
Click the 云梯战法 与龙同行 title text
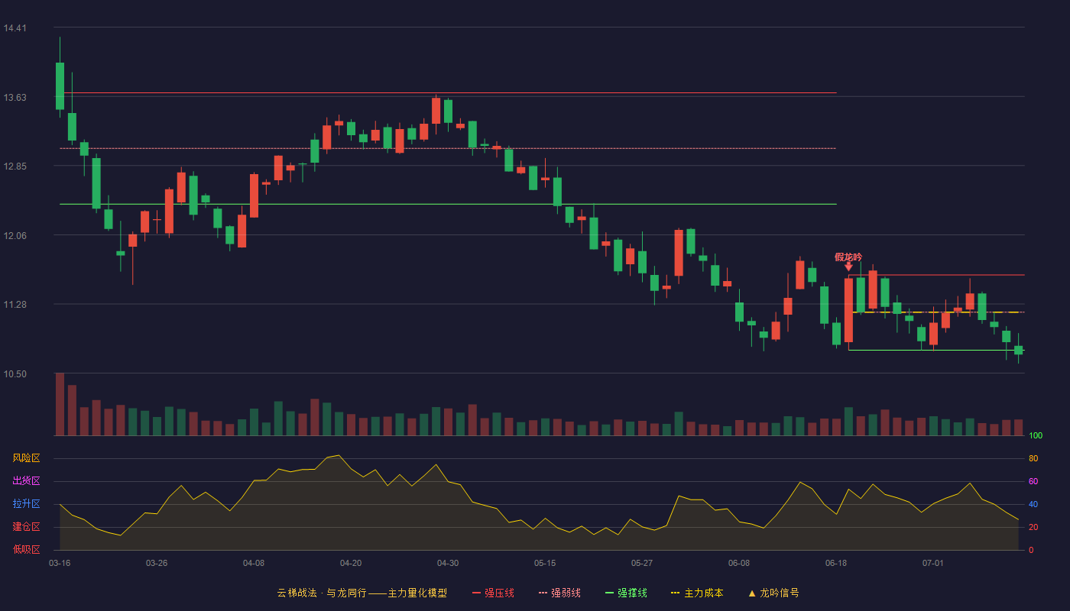pyautogui.click(x=321, y=593)
